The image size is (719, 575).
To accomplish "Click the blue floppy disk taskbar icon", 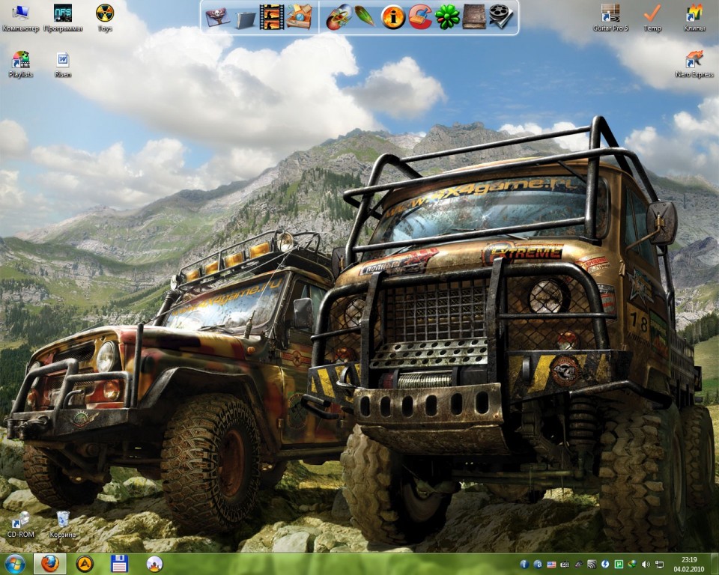I will pos(120,564).
